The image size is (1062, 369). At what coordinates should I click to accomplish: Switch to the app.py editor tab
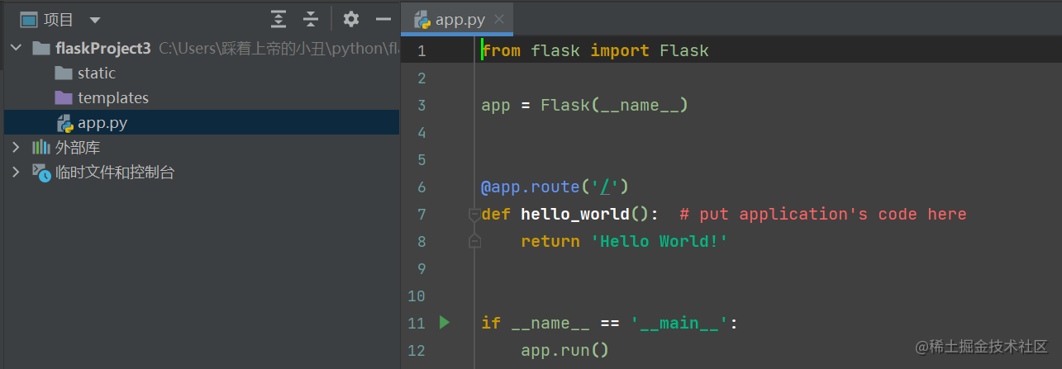point(459,19)
